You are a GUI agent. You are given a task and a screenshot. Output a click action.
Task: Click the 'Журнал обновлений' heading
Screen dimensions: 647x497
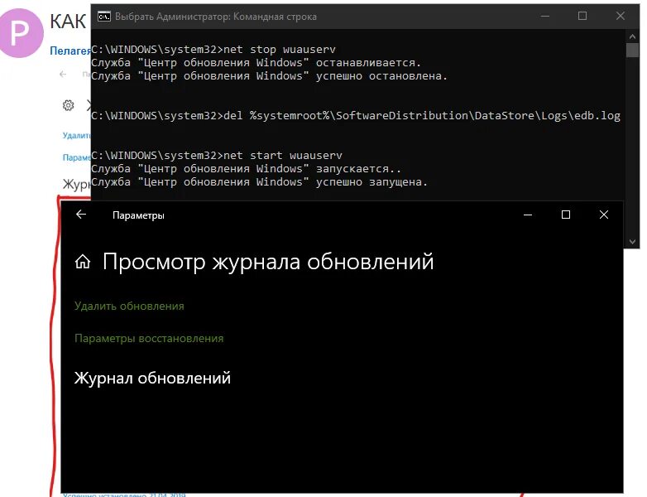click(152, 378)
